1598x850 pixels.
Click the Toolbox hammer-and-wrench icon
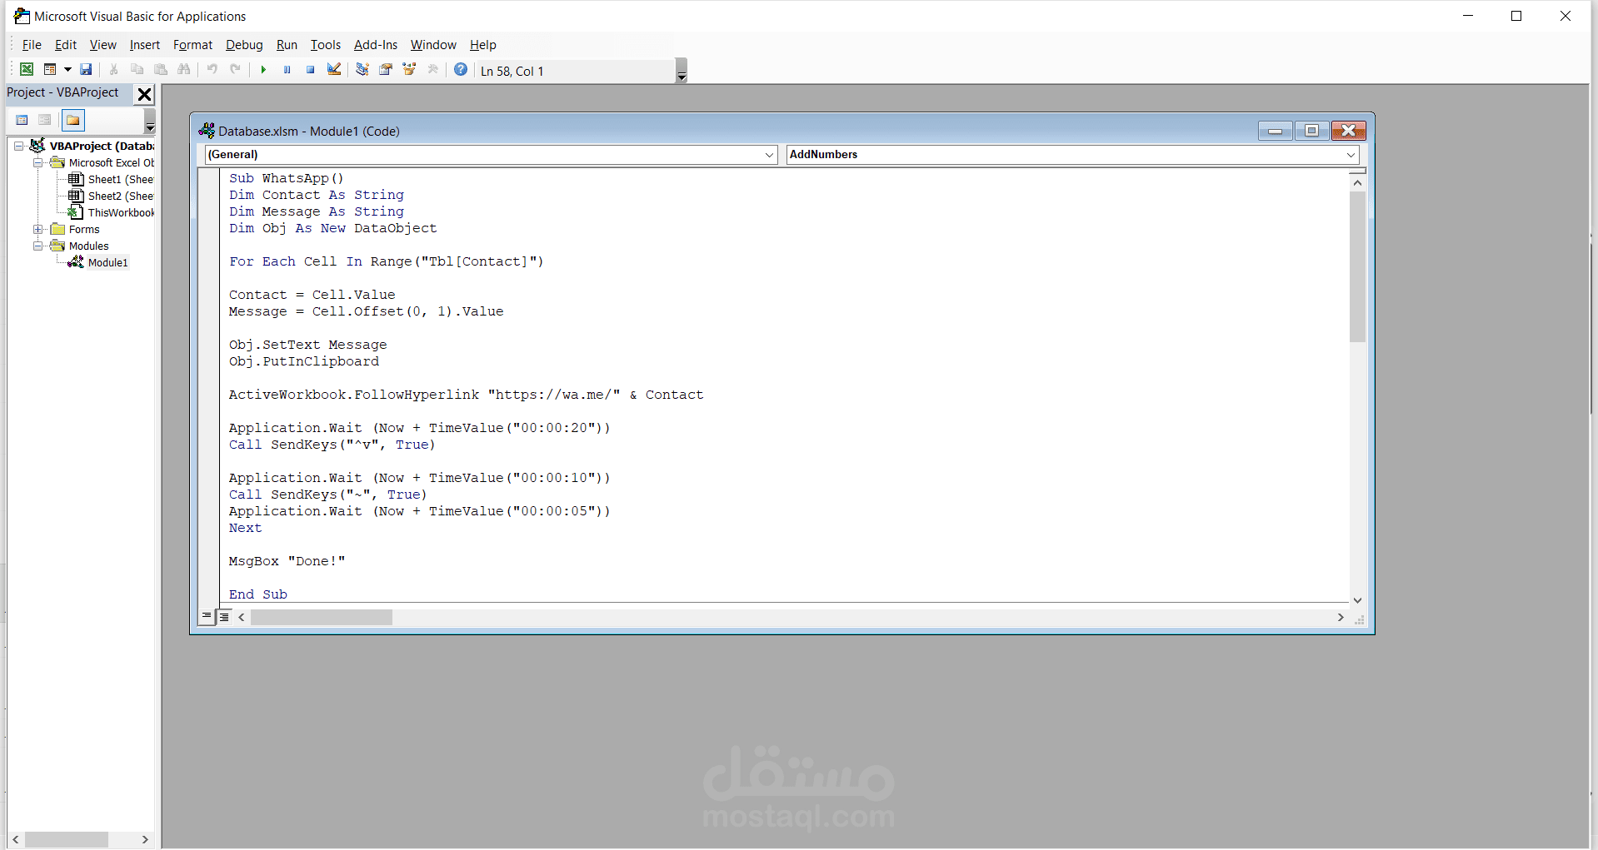click(x=432, y=70)
